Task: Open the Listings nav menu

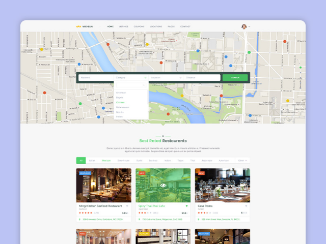Action: tap(123, 26)
